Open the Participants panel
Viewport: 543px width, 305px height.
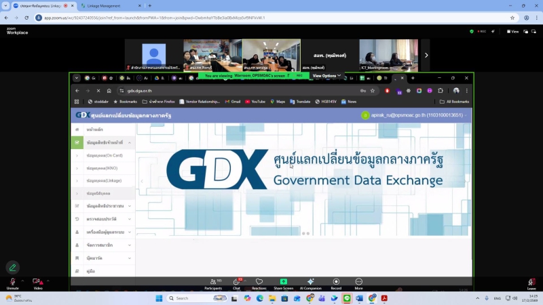coord(213,283)
